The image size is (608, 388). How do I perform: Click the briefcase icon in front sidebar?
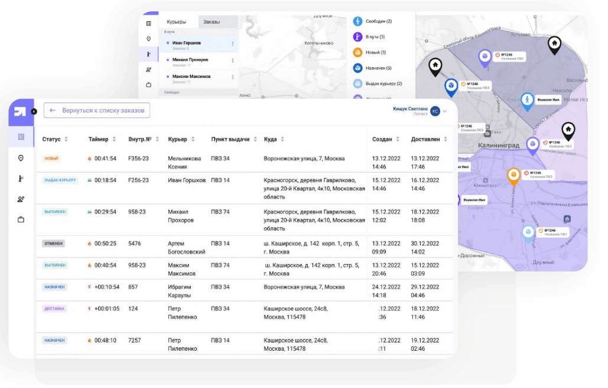click(x=21, y=220)
